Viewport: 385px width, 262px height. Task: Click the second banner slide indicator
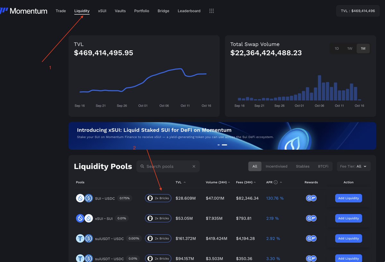tap(224, 145)
